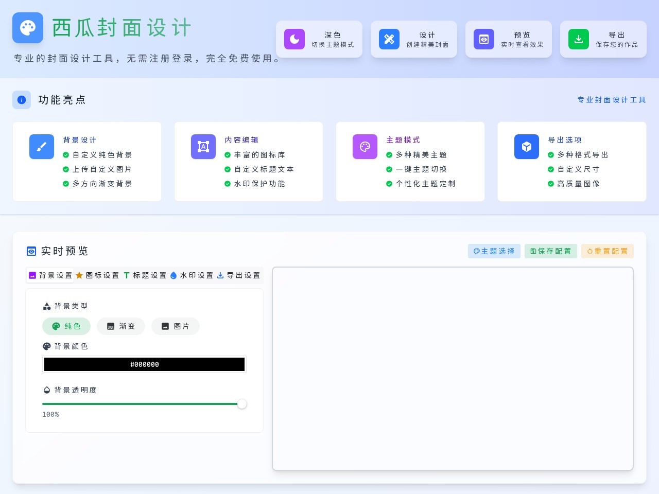Click the 导出选项 card heading
The height and width of the screenshot is (494, 659).
[565, 140]
